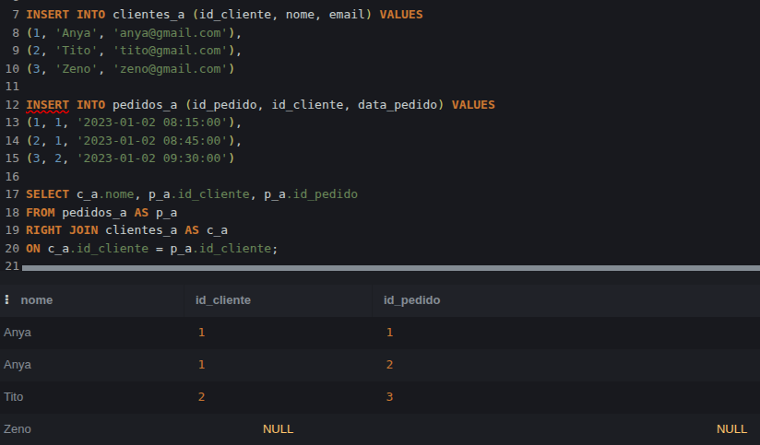
Task: Click the horizontal scrollbar under the editor
Action: [x=391, y=268]
